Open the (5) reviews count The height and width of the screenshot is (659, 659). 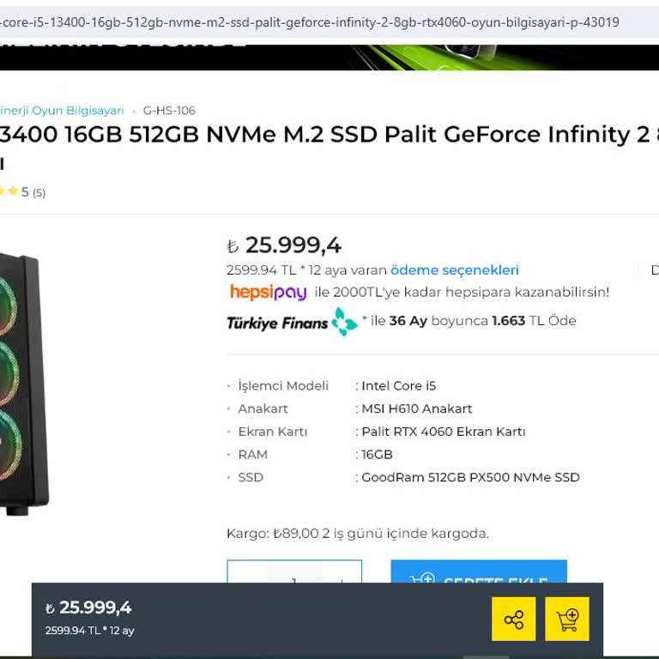pyautogui.click(x=39, y=192)
